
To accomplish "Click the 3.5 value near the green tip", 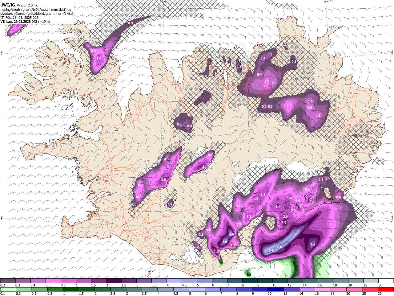I will pos(216,251).
